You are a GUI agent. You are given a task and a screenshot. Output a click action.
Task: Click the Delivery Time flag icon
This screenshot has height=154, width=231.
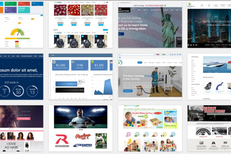[x=225, y=143]
